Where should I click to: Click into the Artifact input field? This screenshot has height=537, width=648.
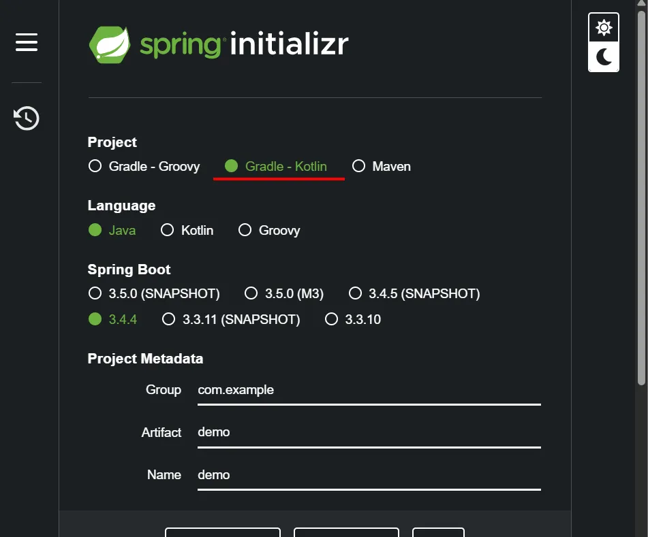tap(369, 433)
